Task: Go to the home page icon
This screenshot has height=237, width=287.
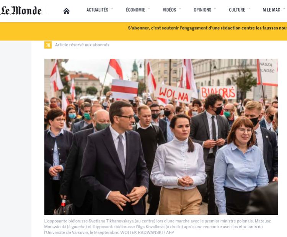Action: pyautogui.click(x=67, y=11)
